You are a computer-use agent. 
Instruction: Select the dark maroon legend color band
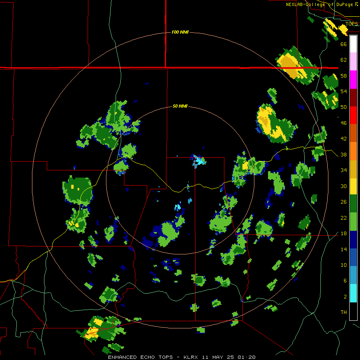(353, 97)
